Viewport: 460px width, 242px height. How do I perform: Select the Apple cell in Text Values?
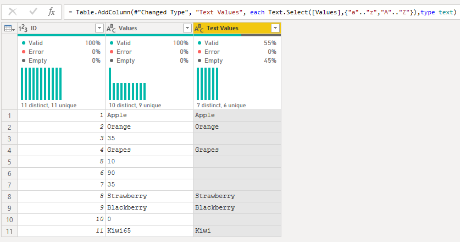click(x=237, y=116)
